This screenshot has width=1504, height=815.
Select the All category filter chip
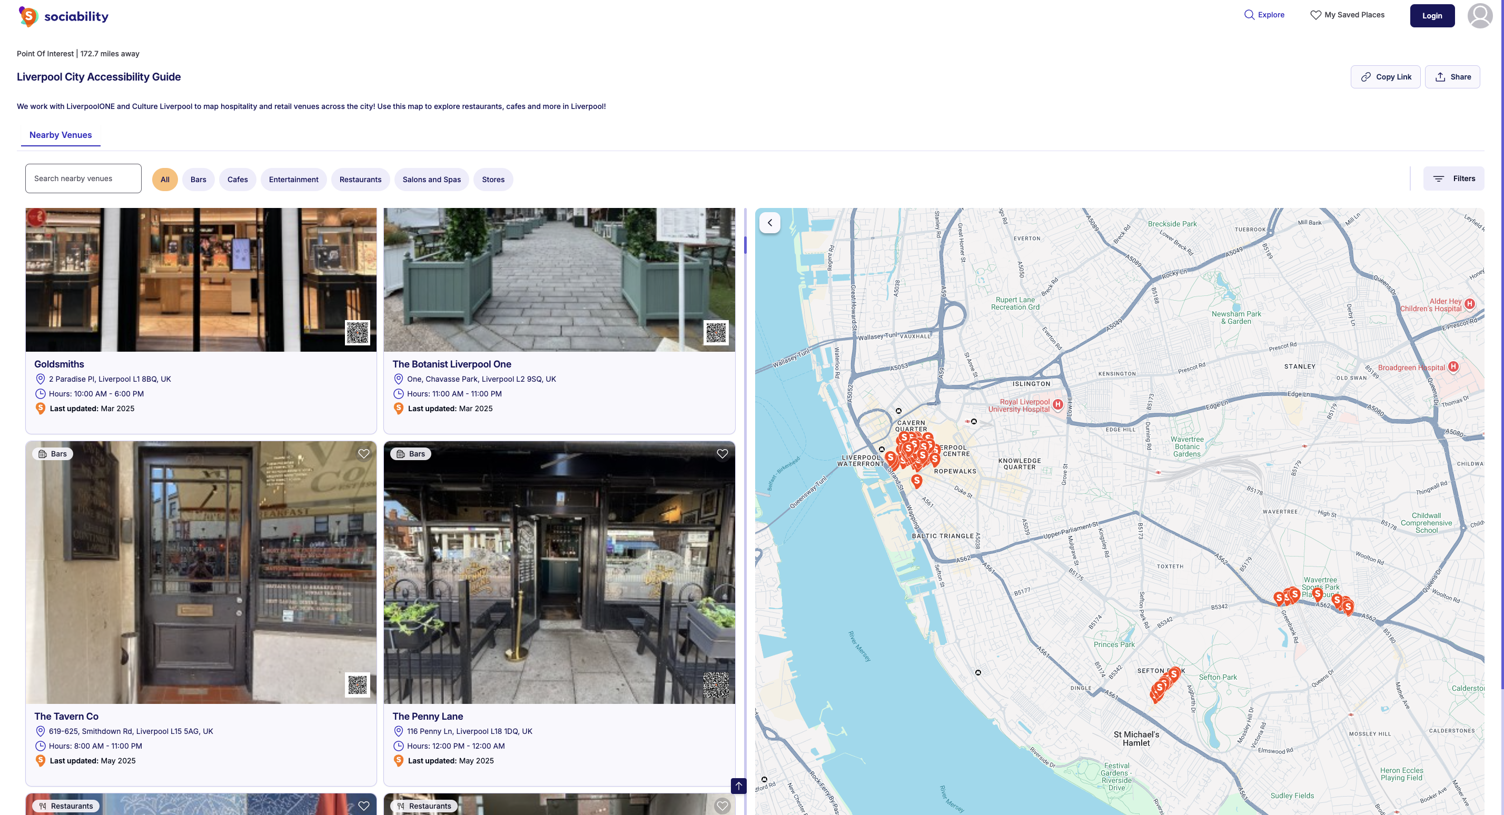coord(165,179)
